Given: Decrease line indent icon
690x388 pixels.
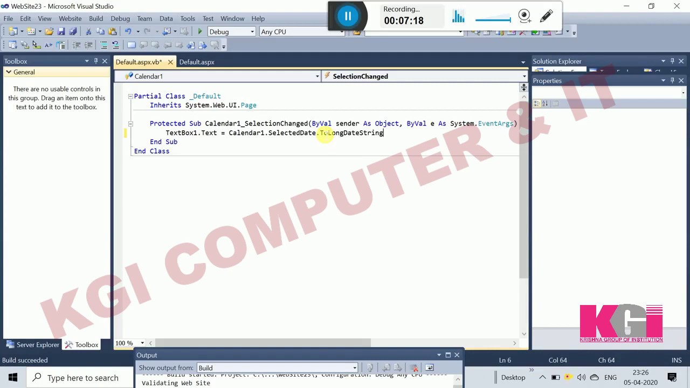Looking at the screenshot, I should point(76,45).
